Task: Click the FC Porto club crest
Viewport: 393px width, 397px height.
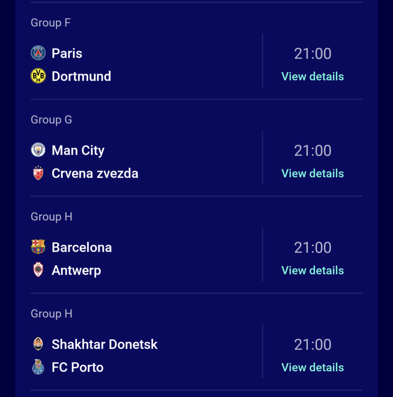Action: tap(38, 367)
